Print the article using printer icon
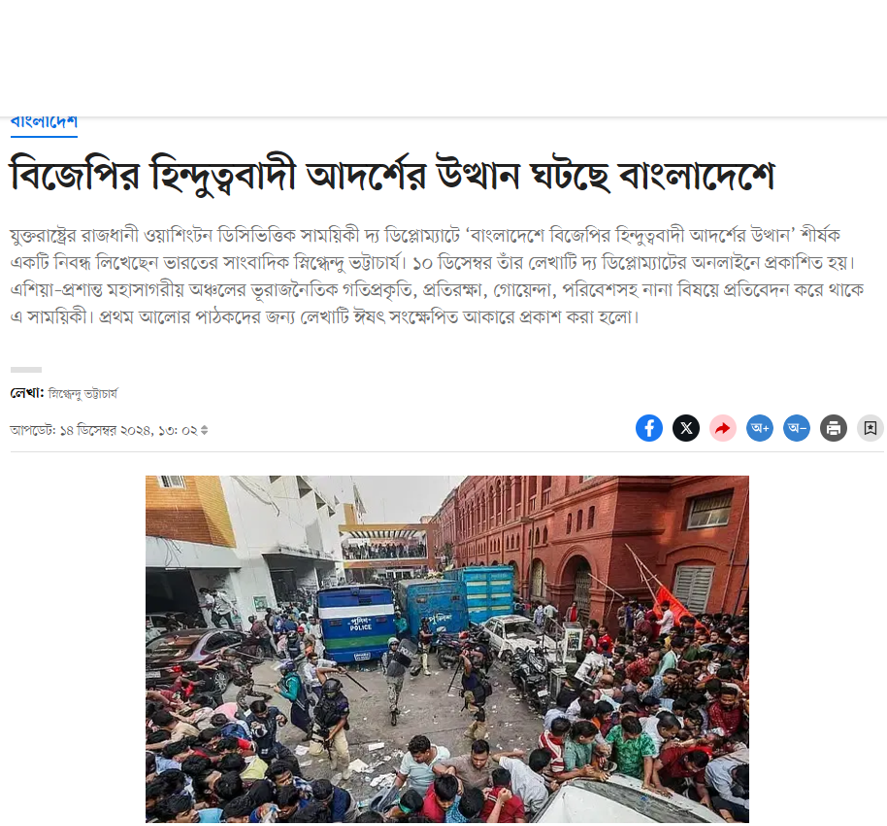Viewport: 887px width, 826px height. (834, 428)
